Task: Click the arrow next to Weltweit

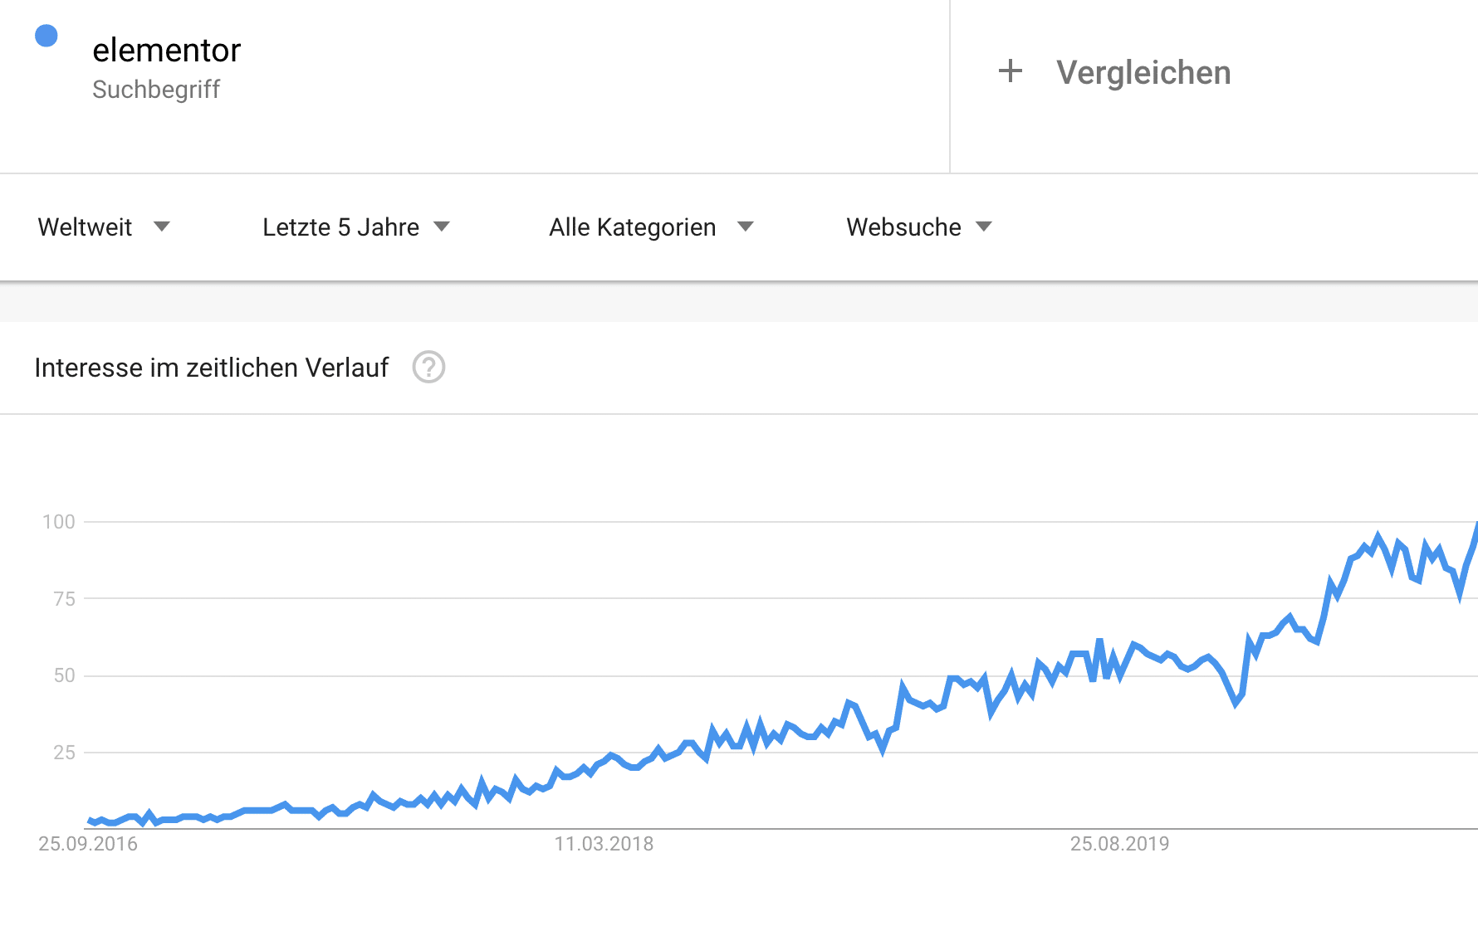Action: click(x=162, y=227)
